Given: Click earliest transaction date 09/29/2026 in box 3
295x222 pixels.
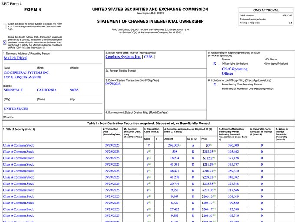Looking at the screenshot, I should click(113, 84).
